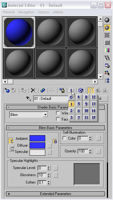Click the Make Unique icon
The image size is (113, 200).
point(52,91)
